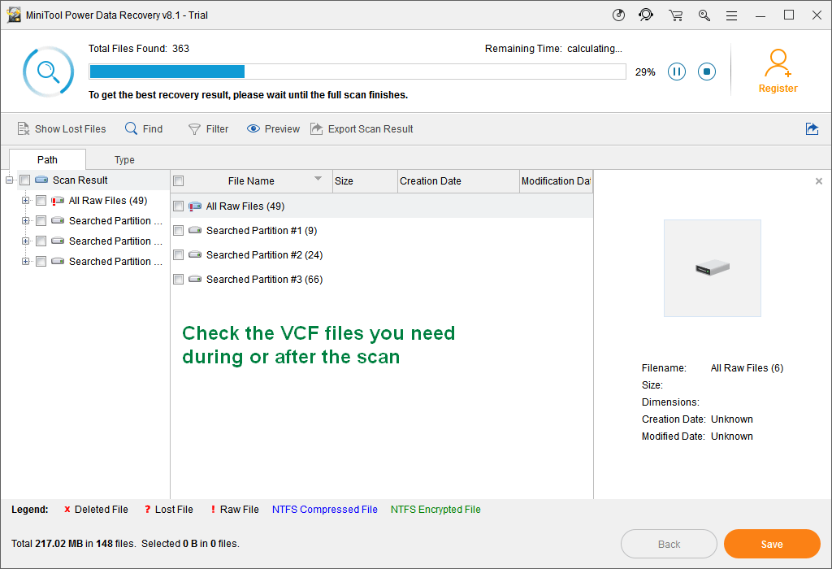Check All Raw Files (49) tree checkbox

(41, 201)
